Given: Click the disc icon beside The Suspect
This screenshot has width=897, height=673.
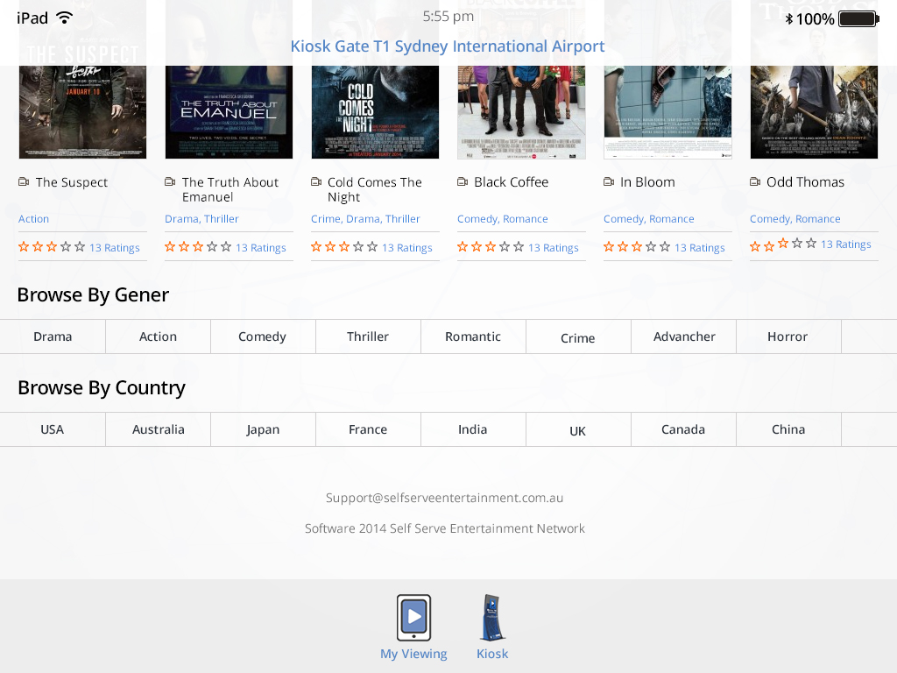Looking at the screenshot, I should click(23, 181).
